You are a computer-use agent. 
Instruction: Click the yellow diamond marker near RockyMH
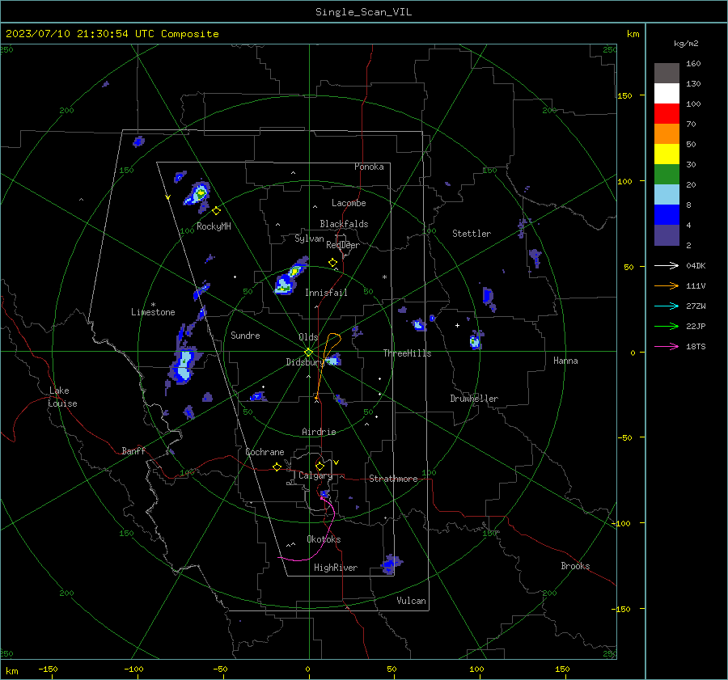point(216,211)
